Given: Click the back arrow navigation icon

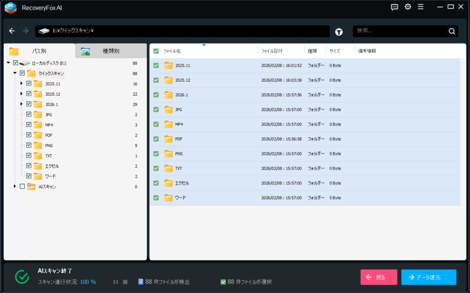Looking at the screenshot, I should (x=12, y=31).
